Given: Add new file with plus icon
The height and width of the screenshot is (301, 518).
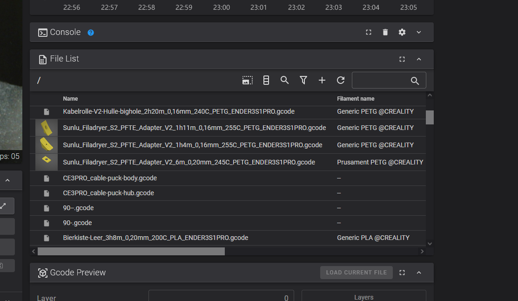Looking at the screenshot, I should 322,80.
